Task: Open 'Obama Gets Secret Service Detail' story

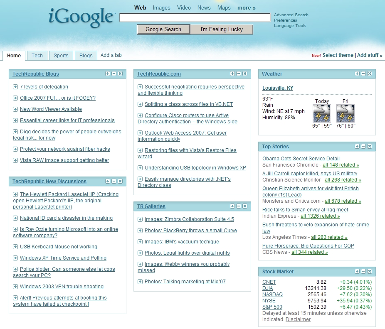Action: [x=301, y=159]
